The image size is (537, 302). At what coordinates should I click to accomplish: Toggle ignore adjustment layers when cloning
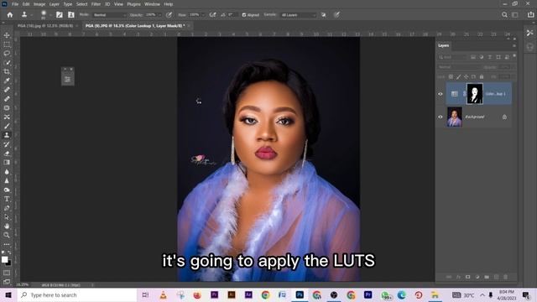(323, 15)
